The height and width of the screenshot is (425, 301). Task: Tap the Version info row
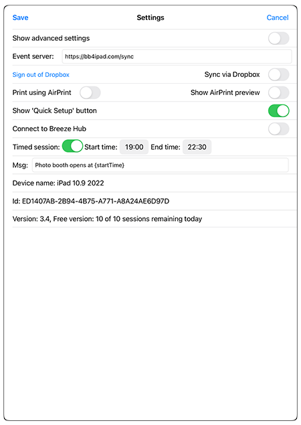(155, 219)
